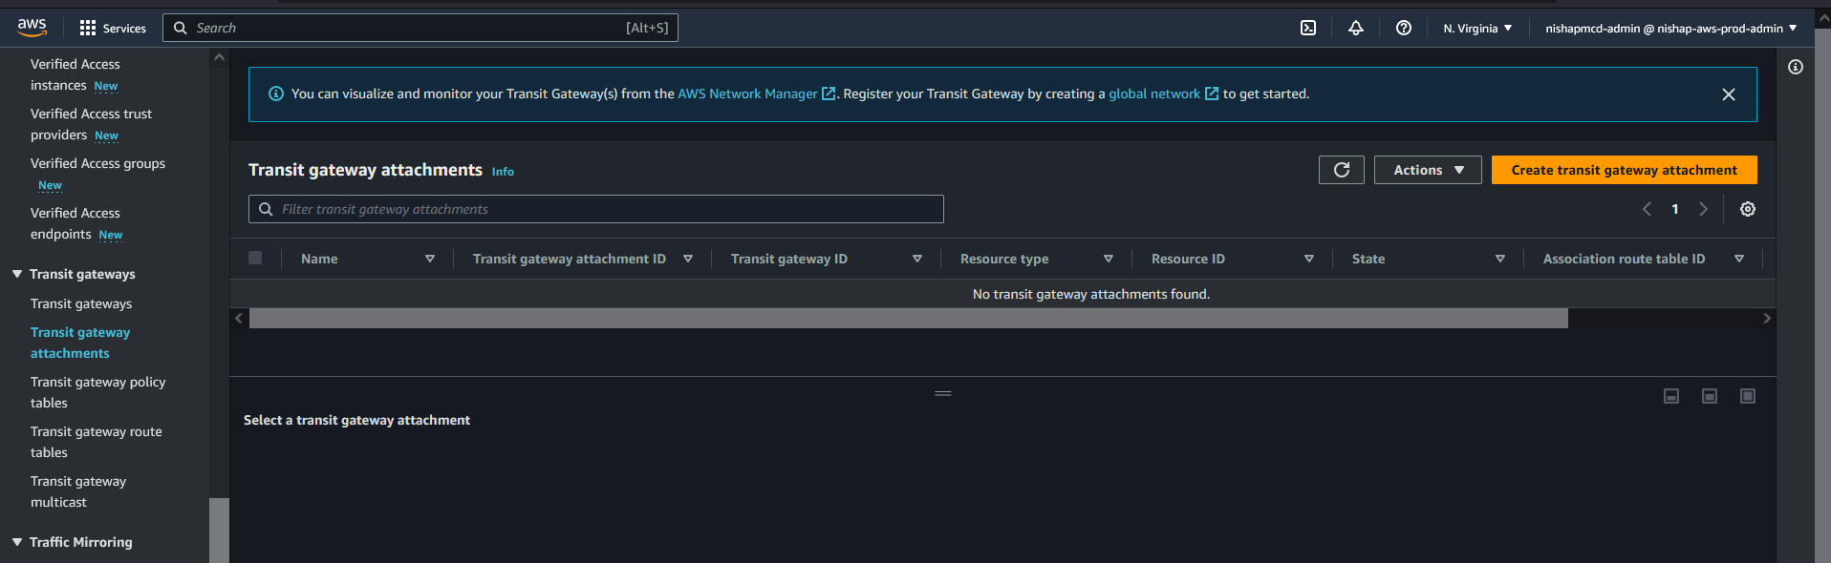Open Transit gateway policy tables page
The height and width of the screenshot is (563, 1831).
(97, 392)
